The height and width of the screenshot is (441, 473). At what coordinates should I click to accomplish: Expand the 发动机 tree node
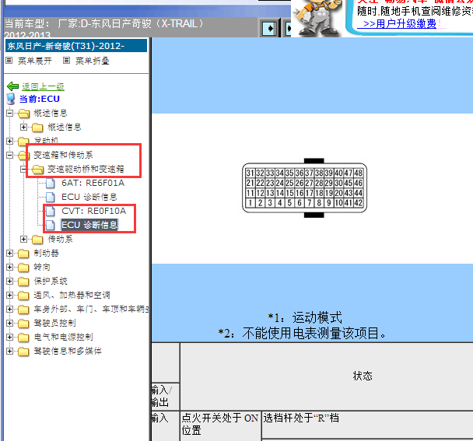[9, 141]
